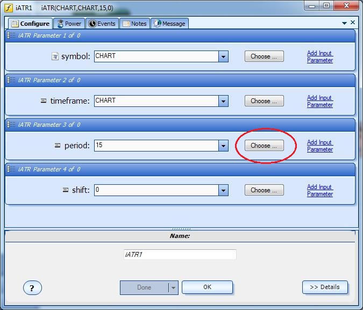Image resolution: width=363 pixels, height=310 pixels.
Task: Click the iATR1 name input field
Action: [179, 255]
